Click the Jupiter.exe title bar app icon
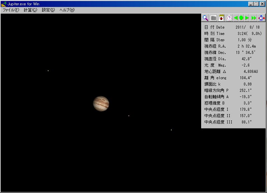 coord(4,4)
